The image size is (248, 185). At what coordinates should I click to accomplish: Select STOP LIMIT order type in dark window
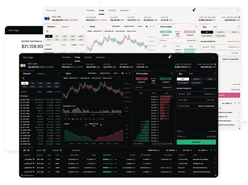(196, 82)
